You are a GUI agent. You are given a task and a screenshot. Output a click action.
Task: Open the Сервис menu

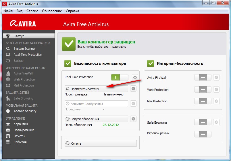tap(32, 11)
